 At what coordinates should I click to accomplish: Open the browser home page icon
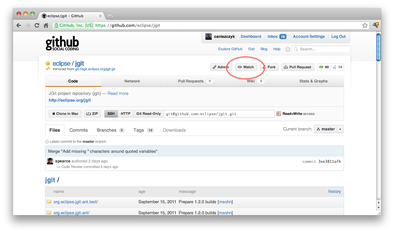tap(46, 25)
